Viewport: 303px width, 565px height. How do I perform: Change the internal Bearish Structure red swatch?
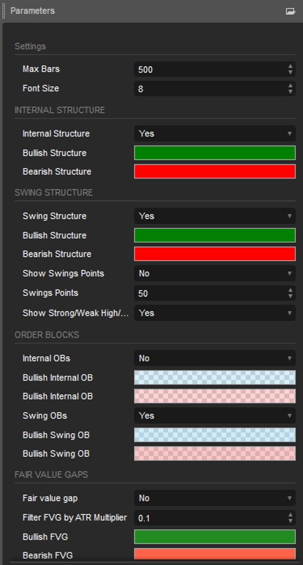214,171
